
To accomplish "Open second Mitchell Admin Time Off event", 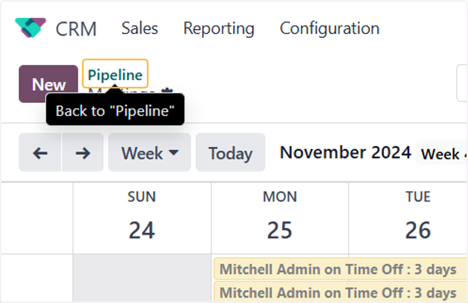I will [x=340, y=292].
